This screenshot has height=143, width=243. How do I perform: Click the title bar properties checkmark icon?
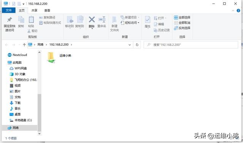coord(14,4)
